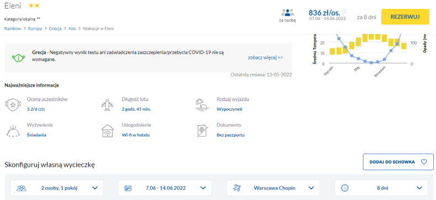Click the participant rating badge icon
436x200 pixels.
(12, 105)
